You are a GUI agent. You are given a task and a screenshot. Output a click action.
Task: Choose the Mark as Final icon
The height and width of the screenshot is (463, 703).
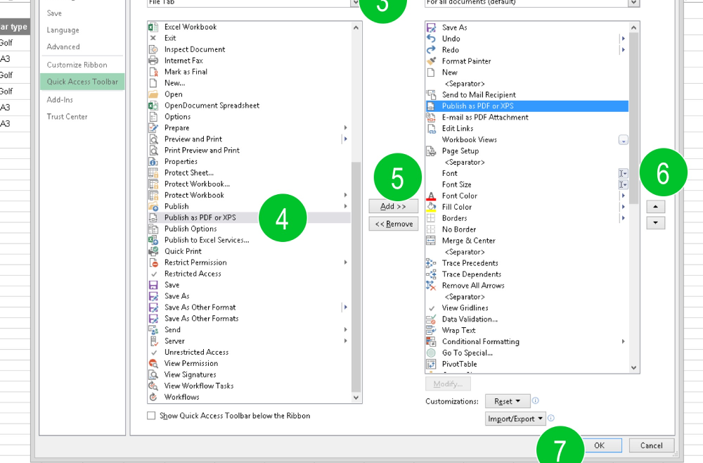(x=153, y=72)
